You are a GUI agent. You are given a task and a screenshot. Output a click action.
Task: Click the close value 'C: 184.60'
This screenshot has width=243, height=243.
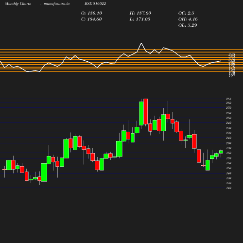point(91,19)
